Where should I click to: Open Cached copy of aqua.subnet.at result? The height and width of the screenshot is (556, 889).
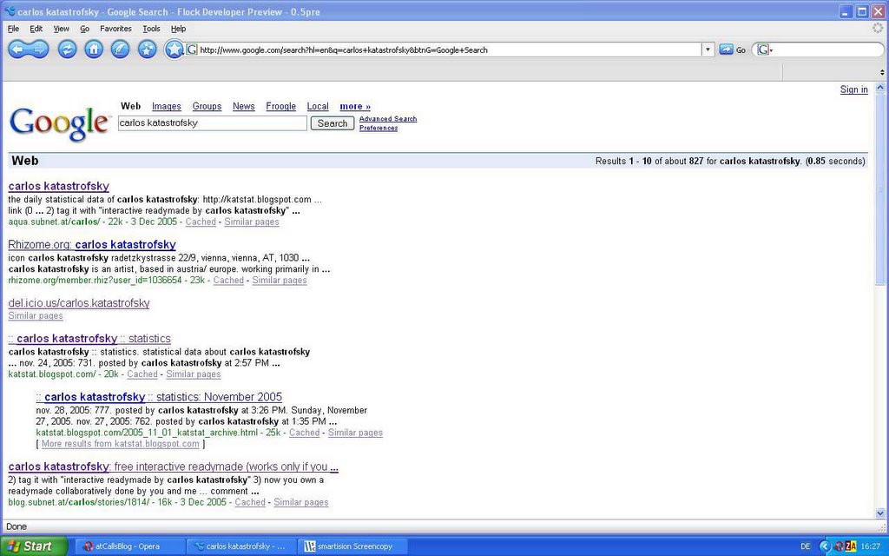(201, 222)
